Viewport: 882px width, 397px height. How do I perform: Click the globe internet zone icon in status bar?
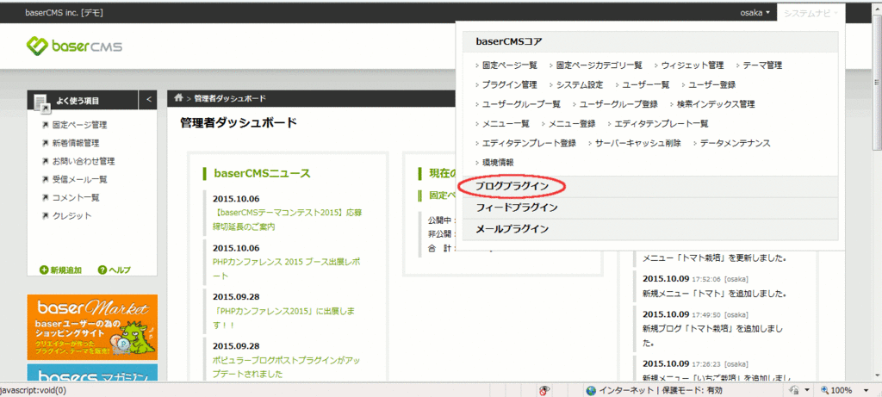click(591, 390)
